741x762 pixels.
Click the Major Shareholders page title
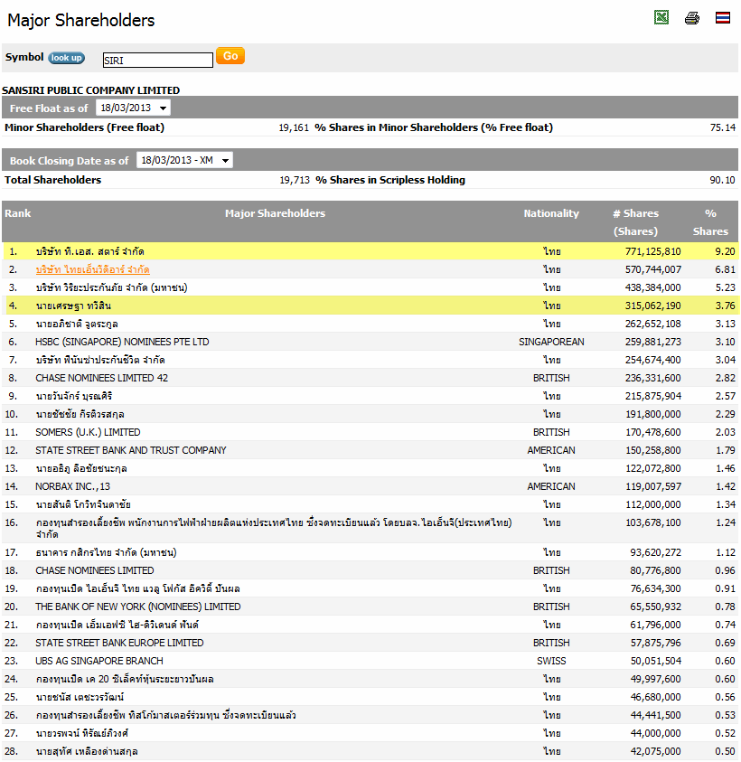(81, 21)
